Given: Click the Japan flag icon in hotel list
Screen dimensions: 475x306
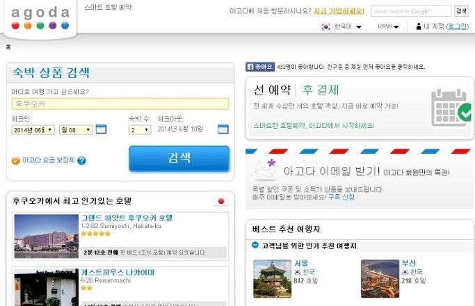Looking at the screenshot, I should [221, 201].
